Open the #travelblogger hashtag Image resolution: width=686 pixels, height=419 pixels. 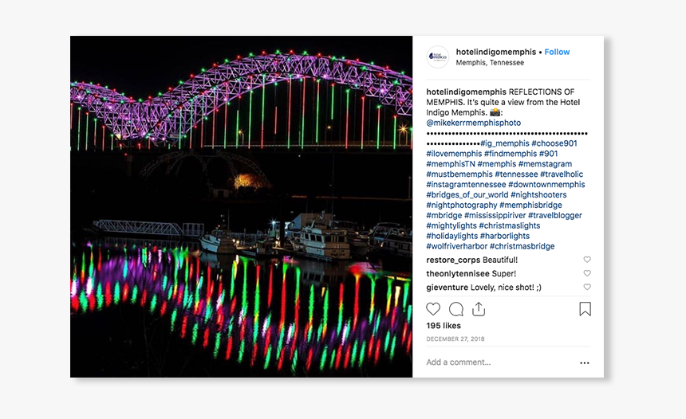coord(554,215)
